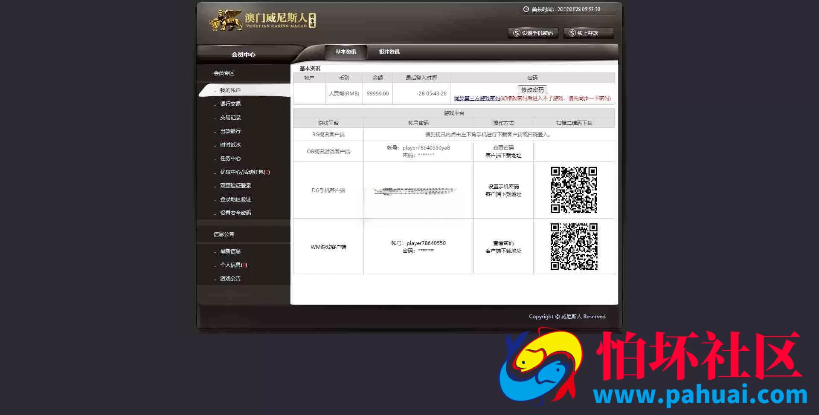
Task: Click 客户端下载地址 in the WM游戏客户端 row
Action: coord(503,251)
